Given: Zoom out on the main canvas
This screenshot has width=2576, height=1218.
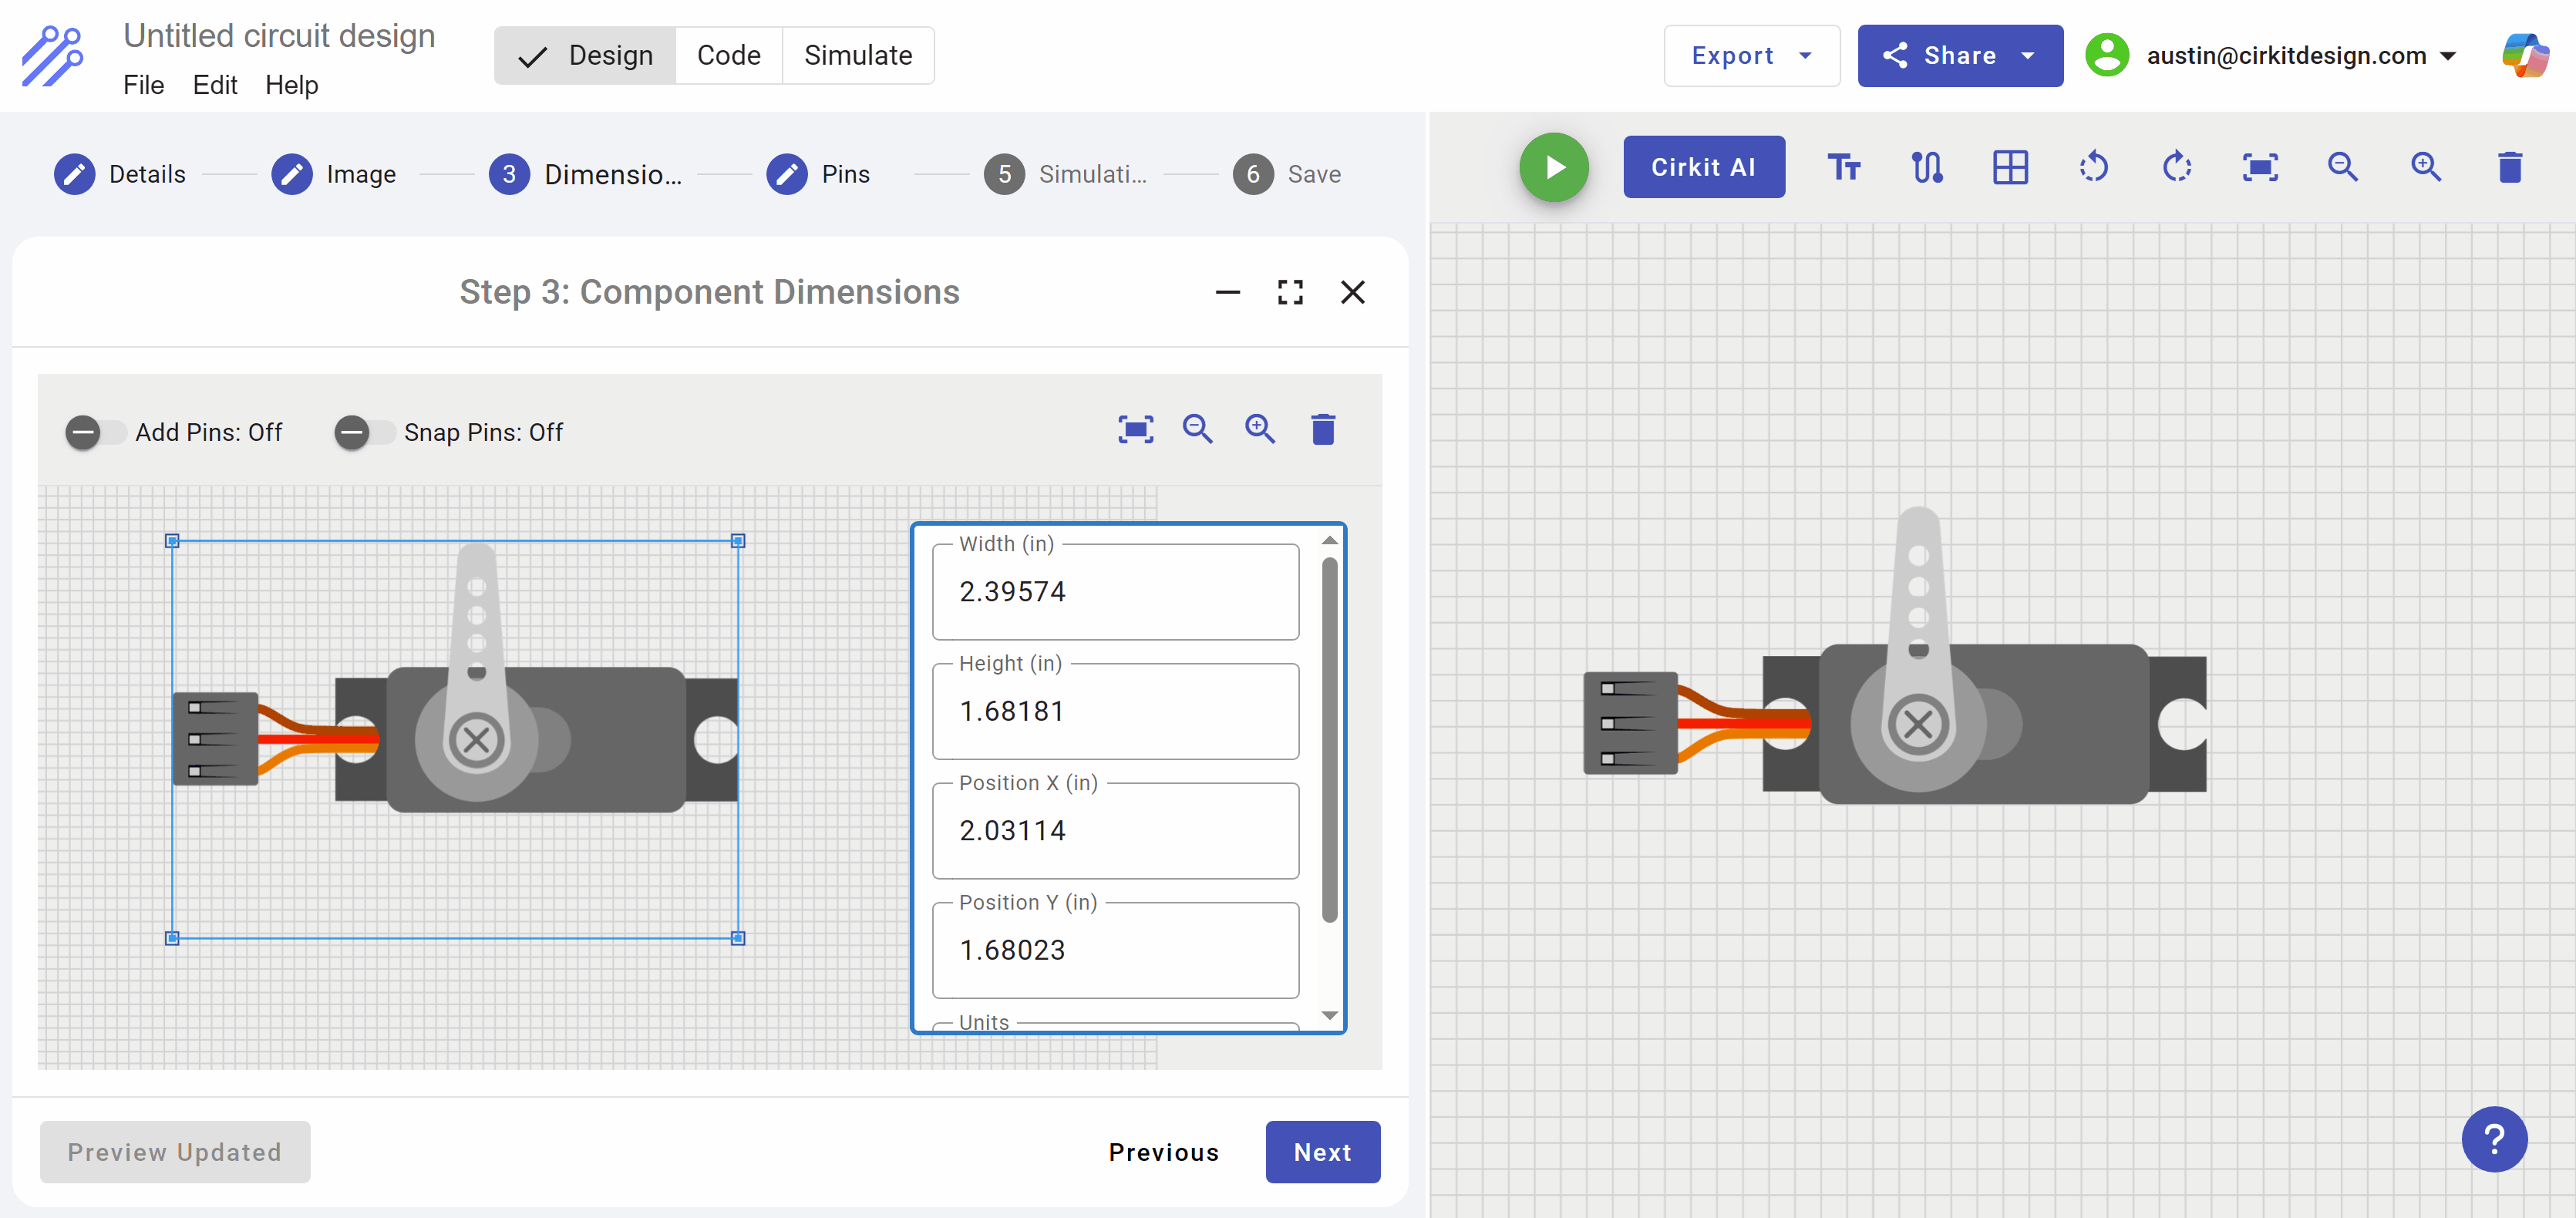Looking at the screenshot, I should [2343, 167].
